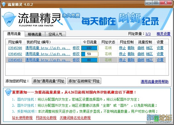Viewport: 174px width, 125px height.
Task: Click URL ID 23545453
Action: [15, 60]
